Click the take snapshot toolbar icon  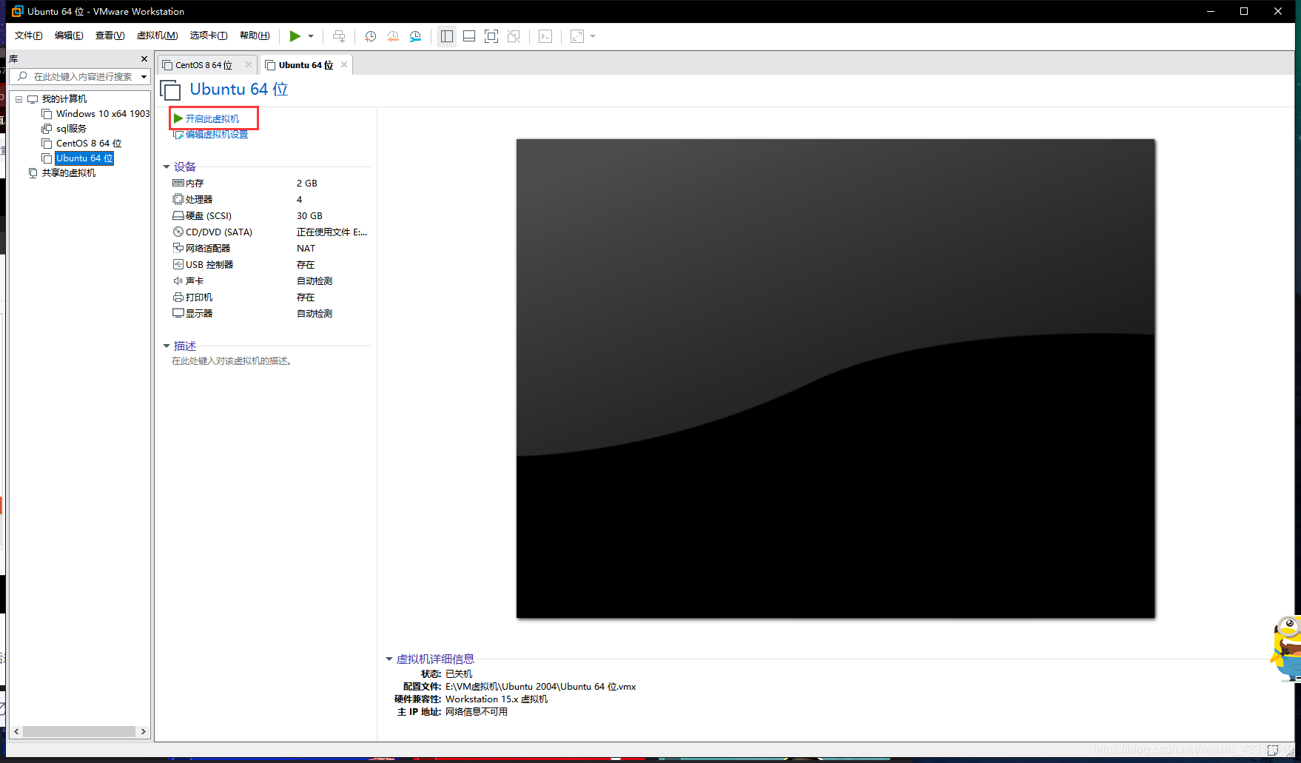click(371, 36)
